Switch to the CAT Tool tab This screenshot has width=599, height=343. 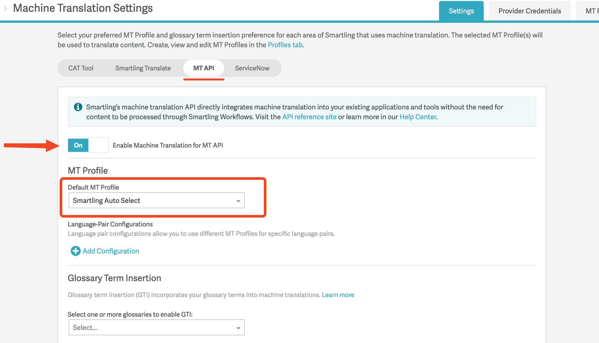[x=81, y=68]
